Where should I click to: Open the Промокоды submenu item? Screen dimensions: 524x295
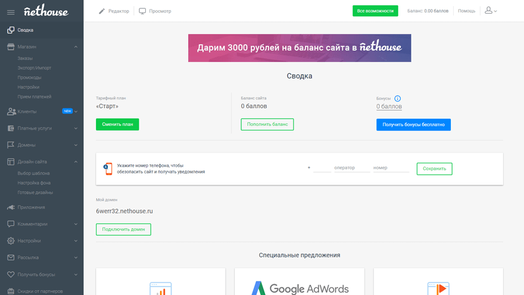pos(29,77)
